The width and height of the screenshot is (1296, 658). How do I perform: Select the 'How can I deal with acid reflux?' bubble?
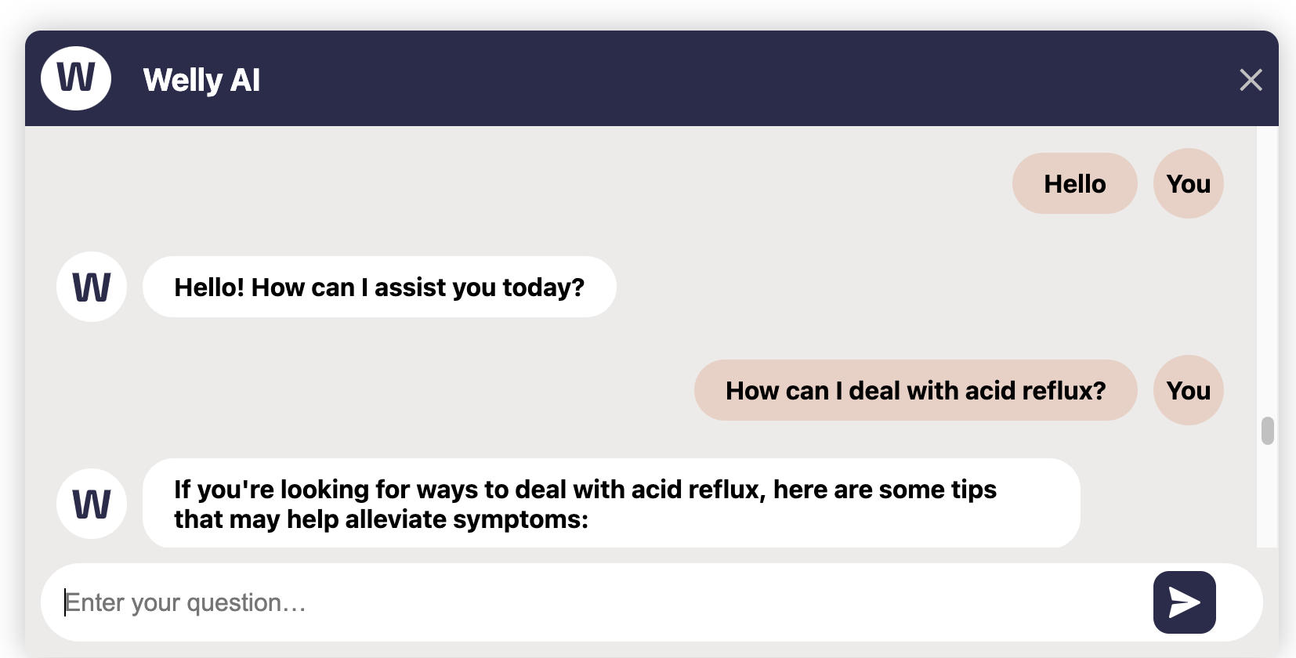tap(915, 391)
